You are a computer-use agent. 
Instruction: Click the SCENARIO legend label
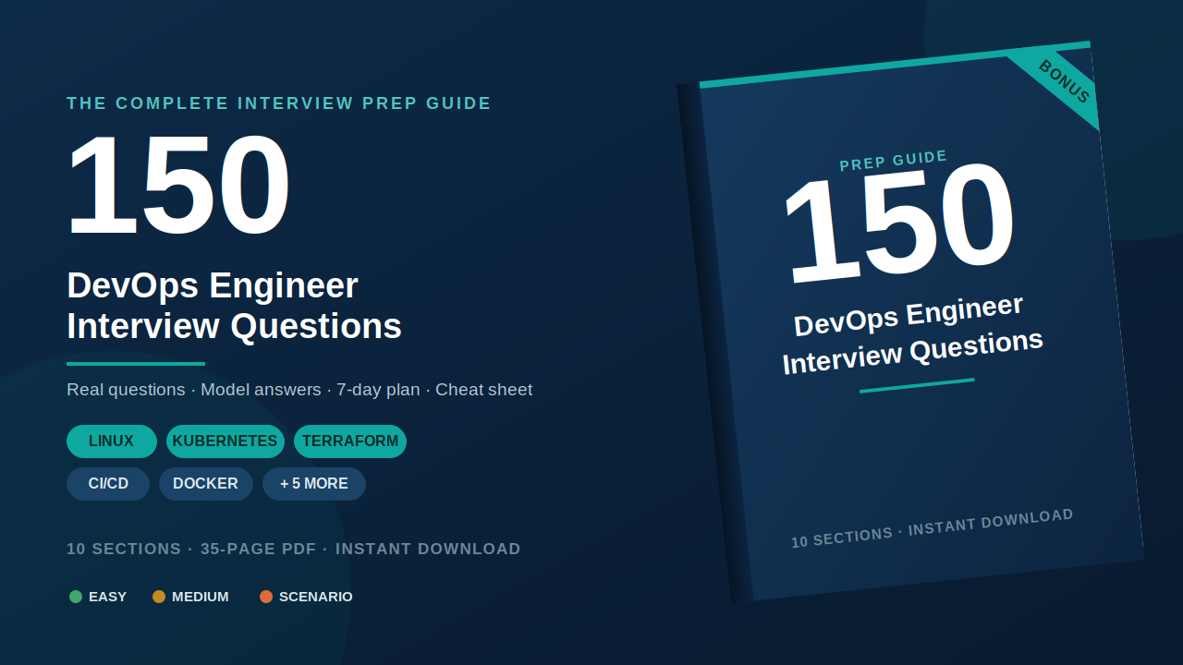tap(316, 597)
